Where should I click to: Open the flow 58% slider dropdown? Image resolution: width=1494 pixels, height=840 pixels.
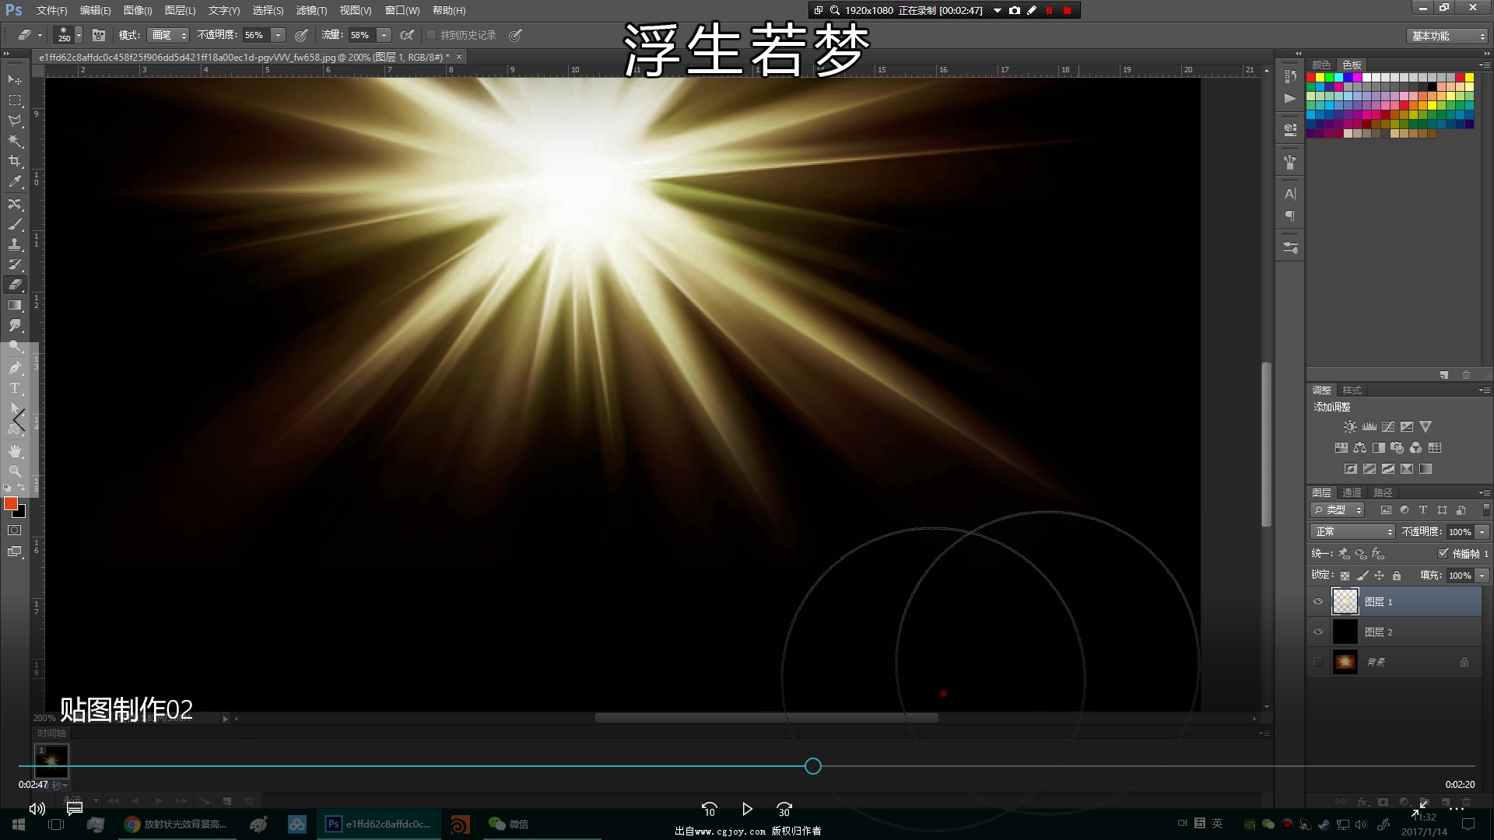[384, 35]
